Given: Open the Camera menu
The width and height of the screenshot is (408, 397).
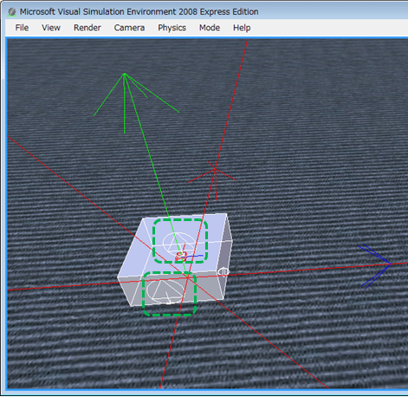Looking at the screenshot, I should coord(129,28).
